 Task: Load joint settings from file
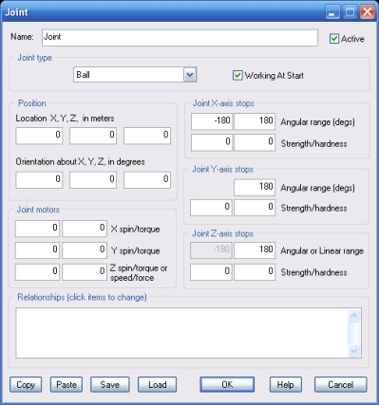[x=157, y=385]
